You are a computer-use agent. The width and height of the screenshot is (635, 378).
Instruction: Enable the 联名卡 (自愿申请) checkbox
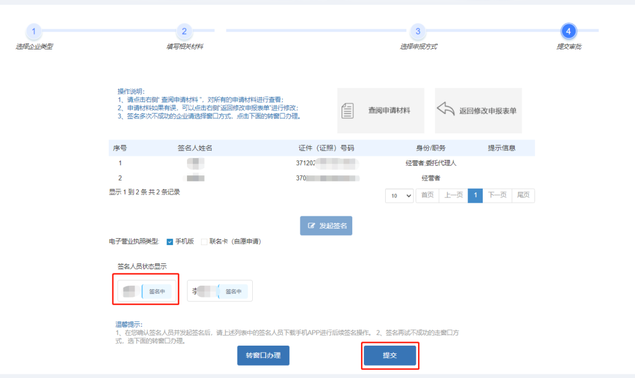(x=205, y=242)
